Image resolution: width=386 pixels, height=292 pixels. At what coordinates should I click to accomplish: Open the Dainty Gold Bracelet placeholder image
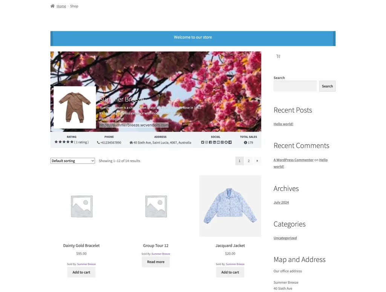(x=81, y=206)
